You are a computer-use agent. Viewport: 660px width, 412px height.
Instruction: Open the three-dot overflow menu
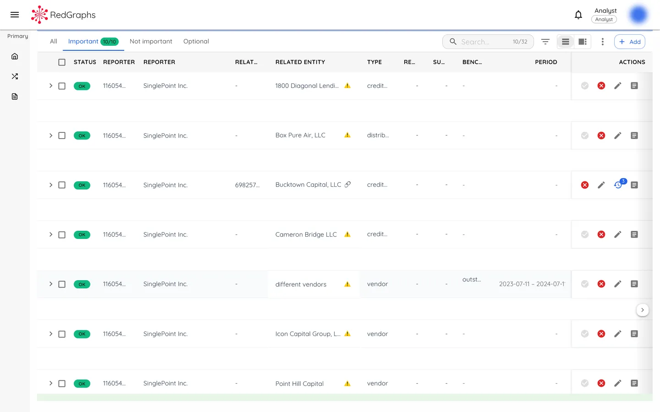(603, 42)
